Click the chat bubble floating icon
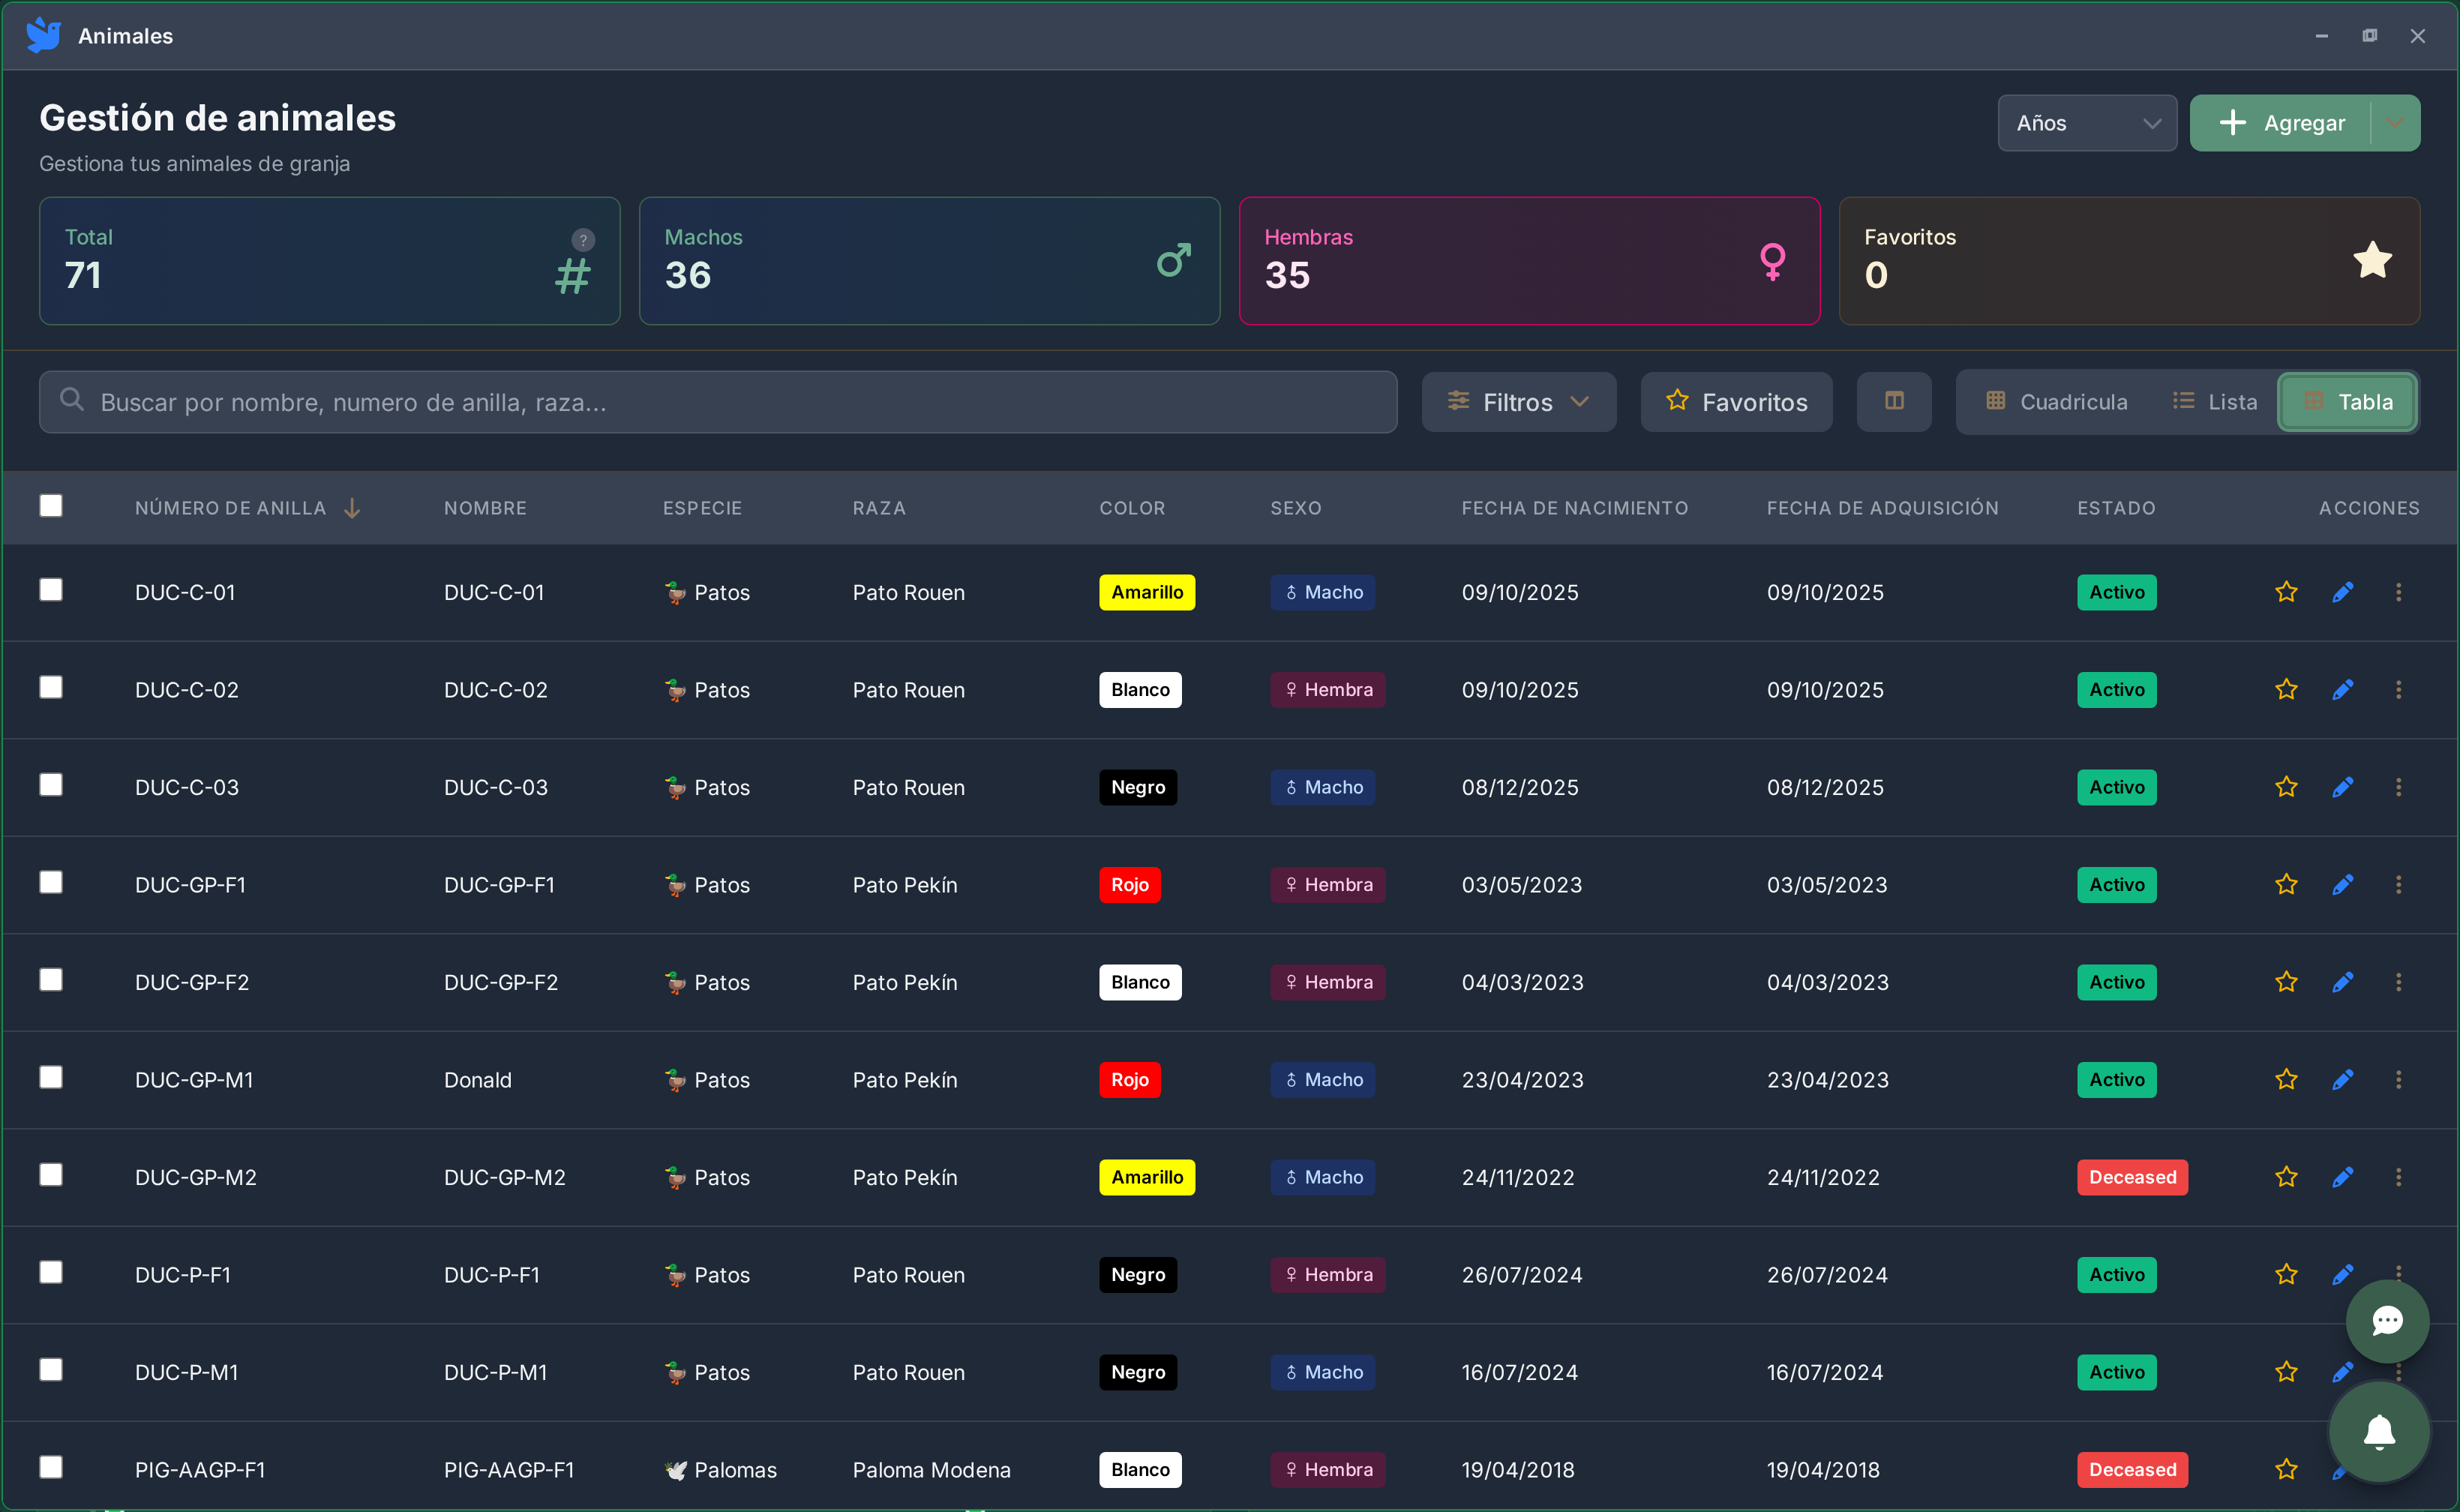This screenshot has width=2460, height=1512. [2387, 1321]
